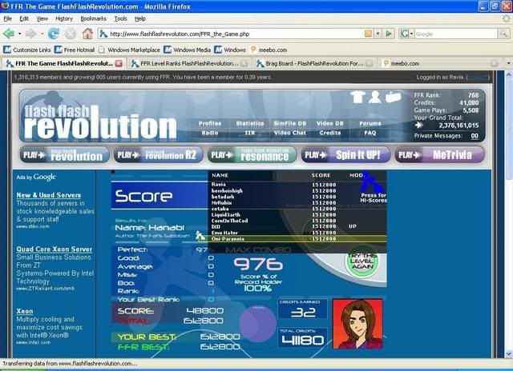Viewport: 513px width, 371px height.
Task: Switch to the FFR Level Ranks tab
Action: pos(184,63)
